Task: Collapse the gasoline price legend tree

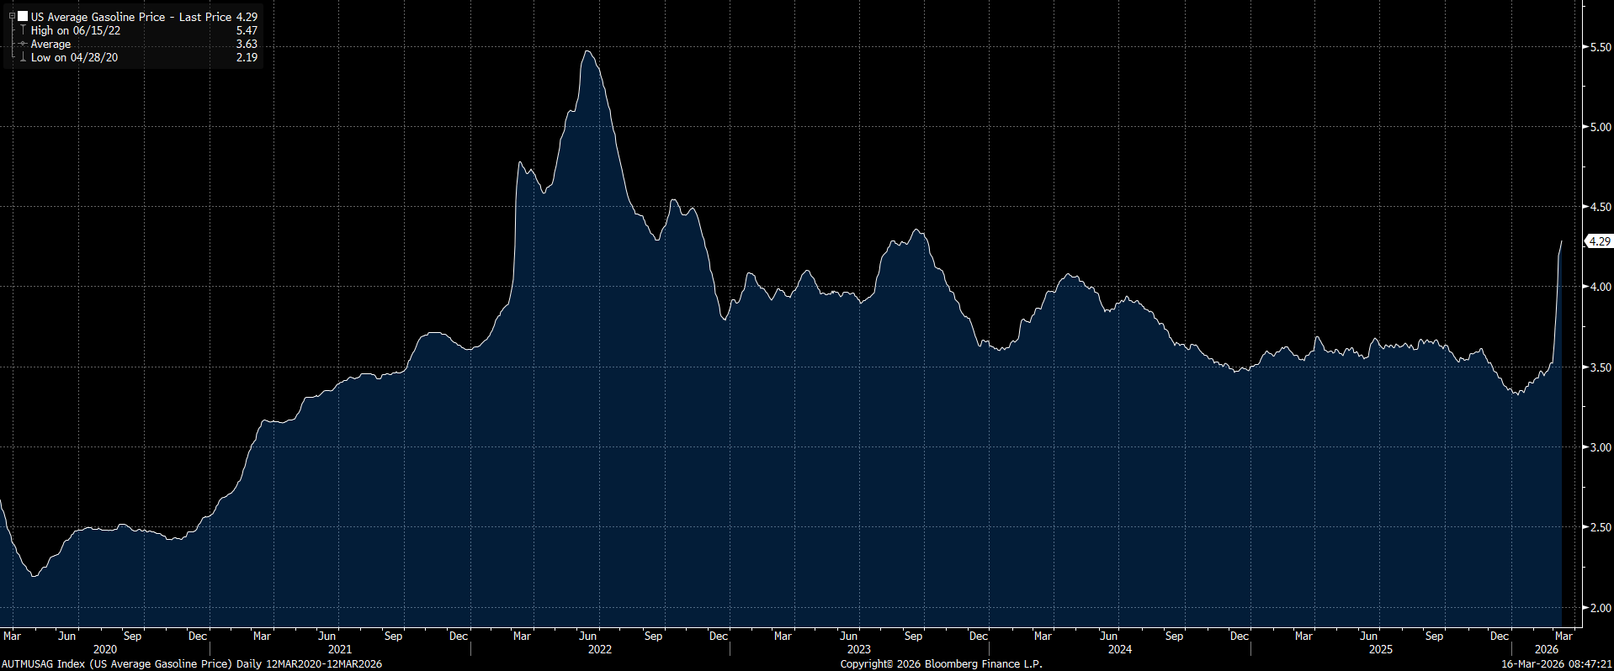Action: [x=12, y=16]
